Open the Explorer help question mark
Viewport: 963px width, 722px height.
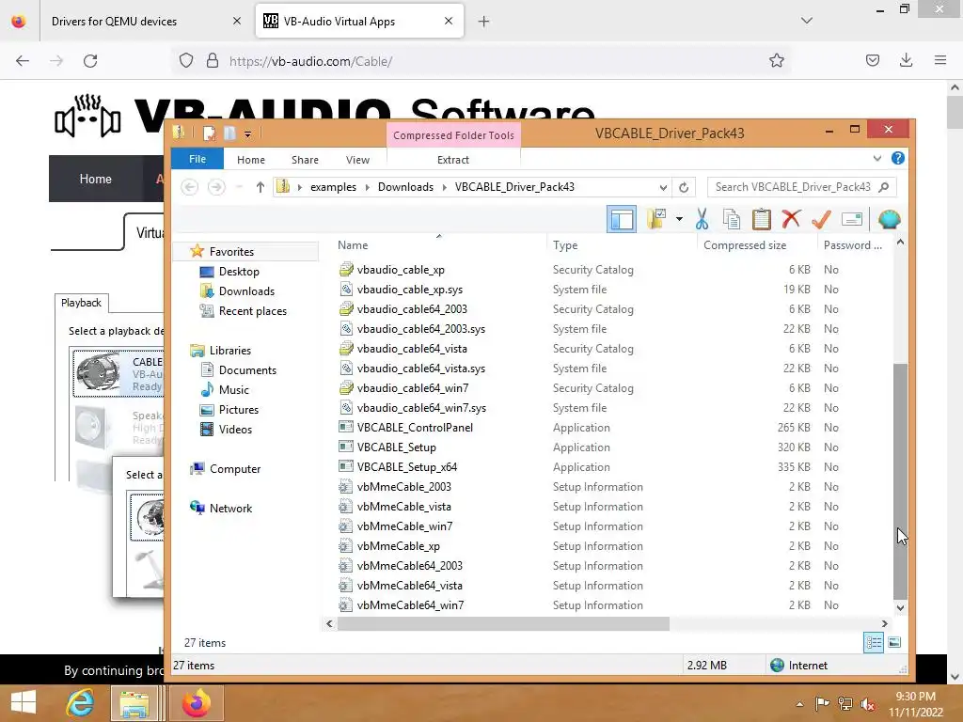pyautogui.click(x=898, y=158)
